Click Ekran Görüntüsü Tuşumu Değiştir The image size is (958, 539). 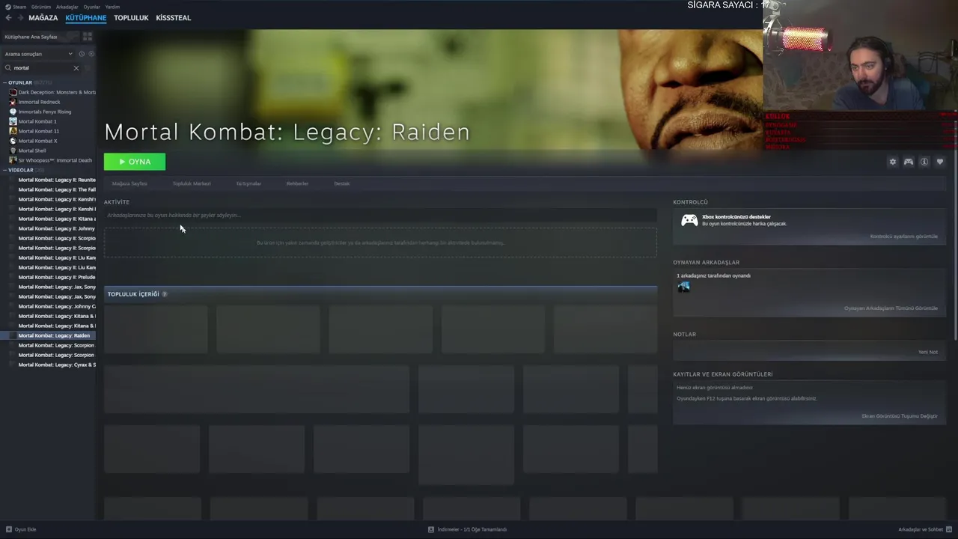point(900,416)
